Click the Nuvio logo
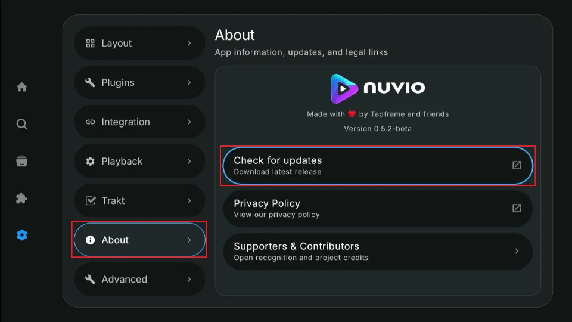This screenshot has width=572, height=322. 378,89
